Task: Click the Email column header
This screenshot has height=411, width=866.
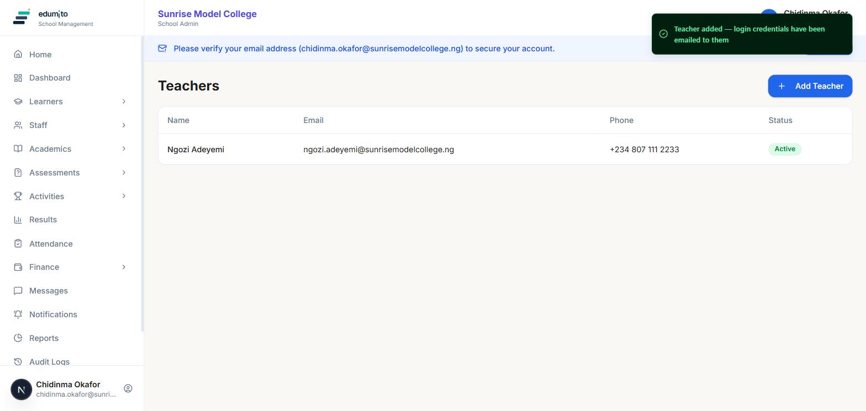Action: tap(313, 120)
